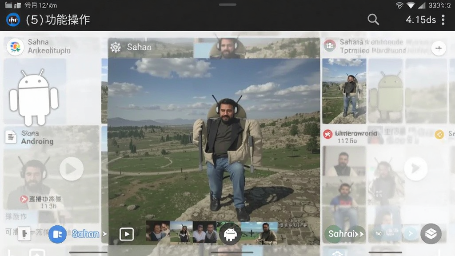Open the blue Sahan link with arrow

pyautogui.click(x=89, y=234)
